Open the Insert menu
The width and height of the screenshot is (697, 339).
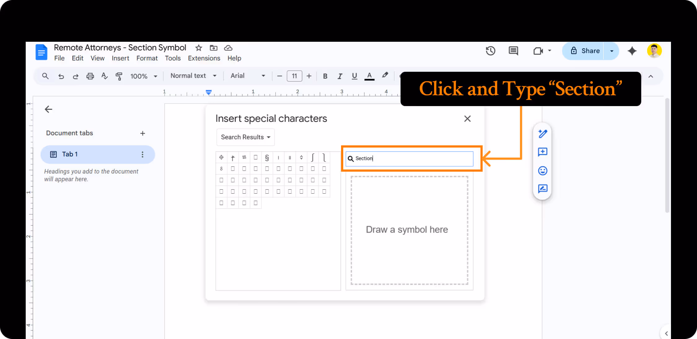[120, 58]
